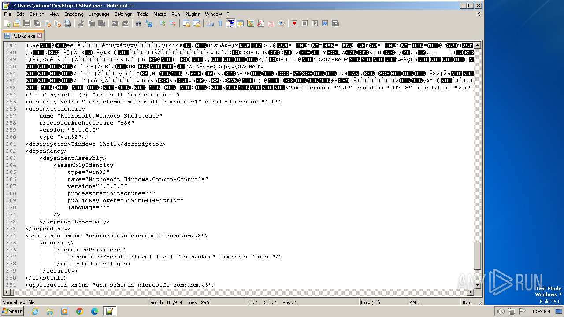Undo last action with Undo arrow
This screenshot has height=317, width=564.
click(115, 23)
